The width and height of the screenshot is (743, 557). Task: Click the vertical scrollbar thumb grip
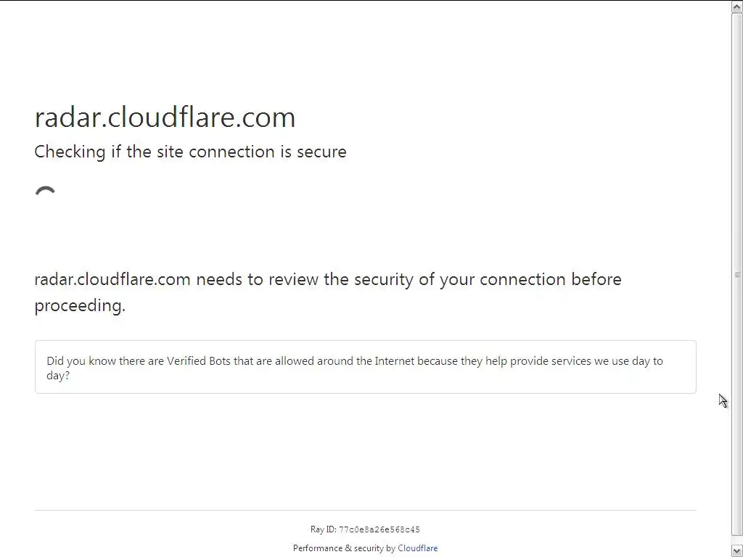click(x=737, y=275)
